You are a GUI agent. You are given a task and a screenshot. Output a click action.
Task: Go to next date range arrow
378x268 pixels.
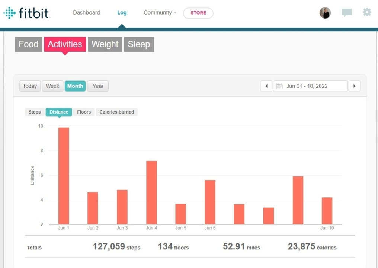pos(355,86)
